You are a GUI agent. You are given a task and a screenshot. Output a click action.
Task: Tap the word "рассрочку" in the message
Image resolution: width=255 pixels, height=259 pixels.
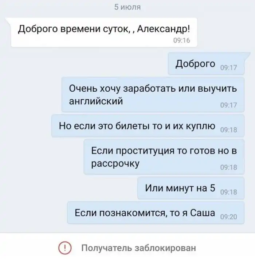[x=115, y=164]
